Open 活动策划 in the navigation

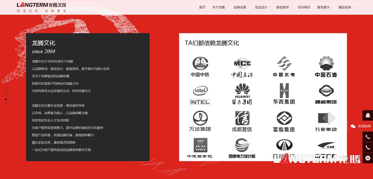pos(304,7)
